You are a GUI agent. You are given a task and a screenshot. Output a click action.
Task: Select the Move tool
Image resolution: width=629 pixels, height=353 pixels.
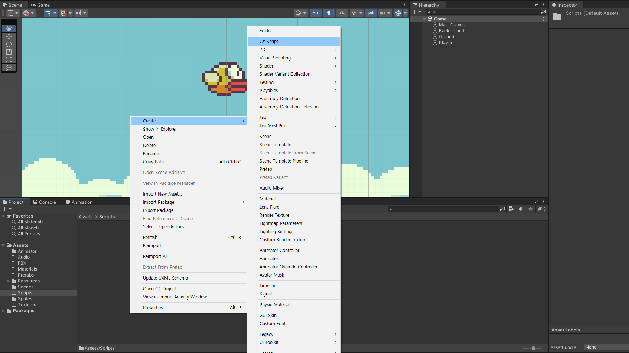coord(9,36)
